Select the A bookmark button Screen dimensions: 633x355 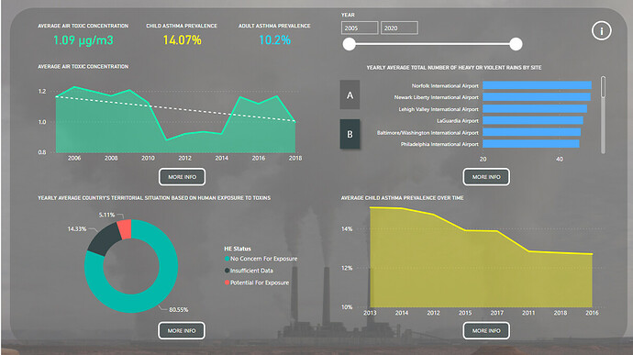(x=350, y=94)
